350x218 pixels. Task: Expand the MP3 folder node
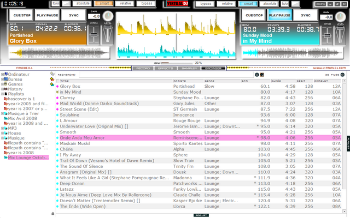tap(2, 128)
